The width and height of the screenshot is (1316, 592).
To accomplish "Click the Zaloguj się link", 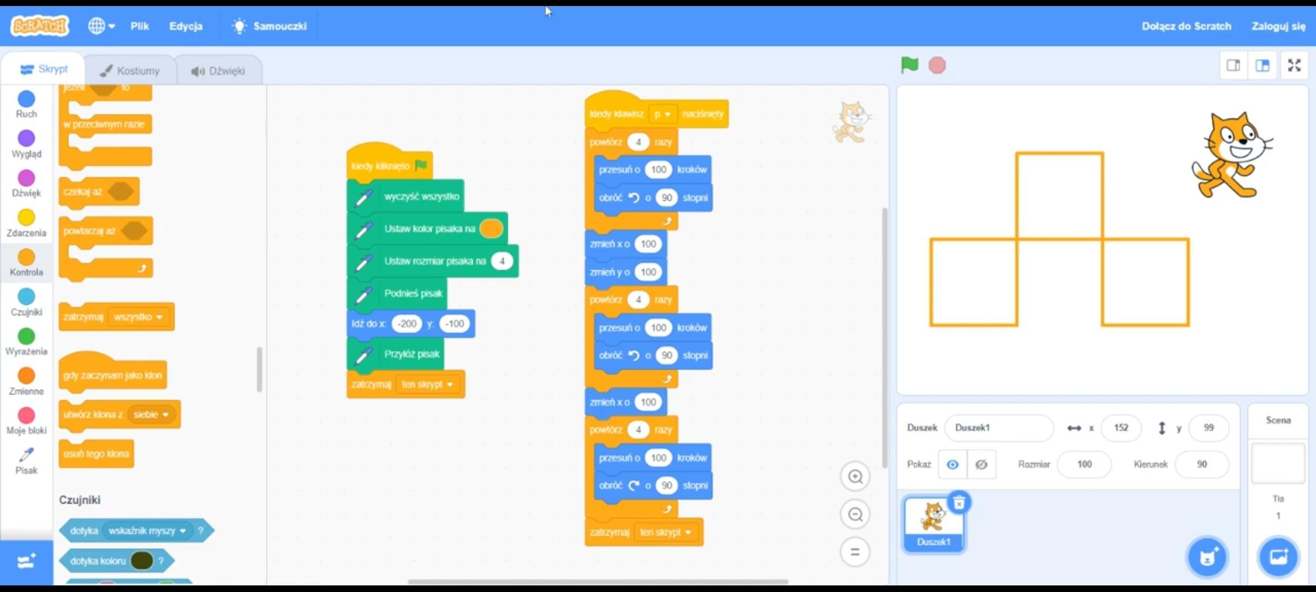I will pos(1278,26).
